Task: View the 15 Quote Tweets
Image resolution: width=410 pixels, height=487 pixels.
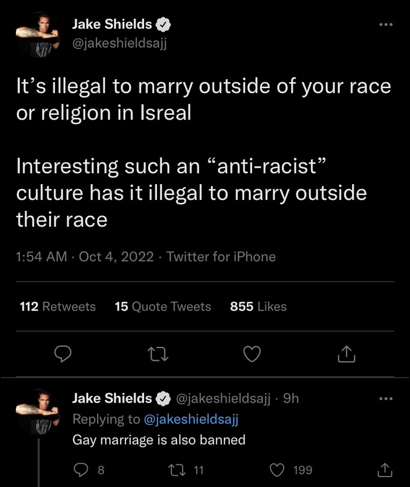Action: [163, 306]
